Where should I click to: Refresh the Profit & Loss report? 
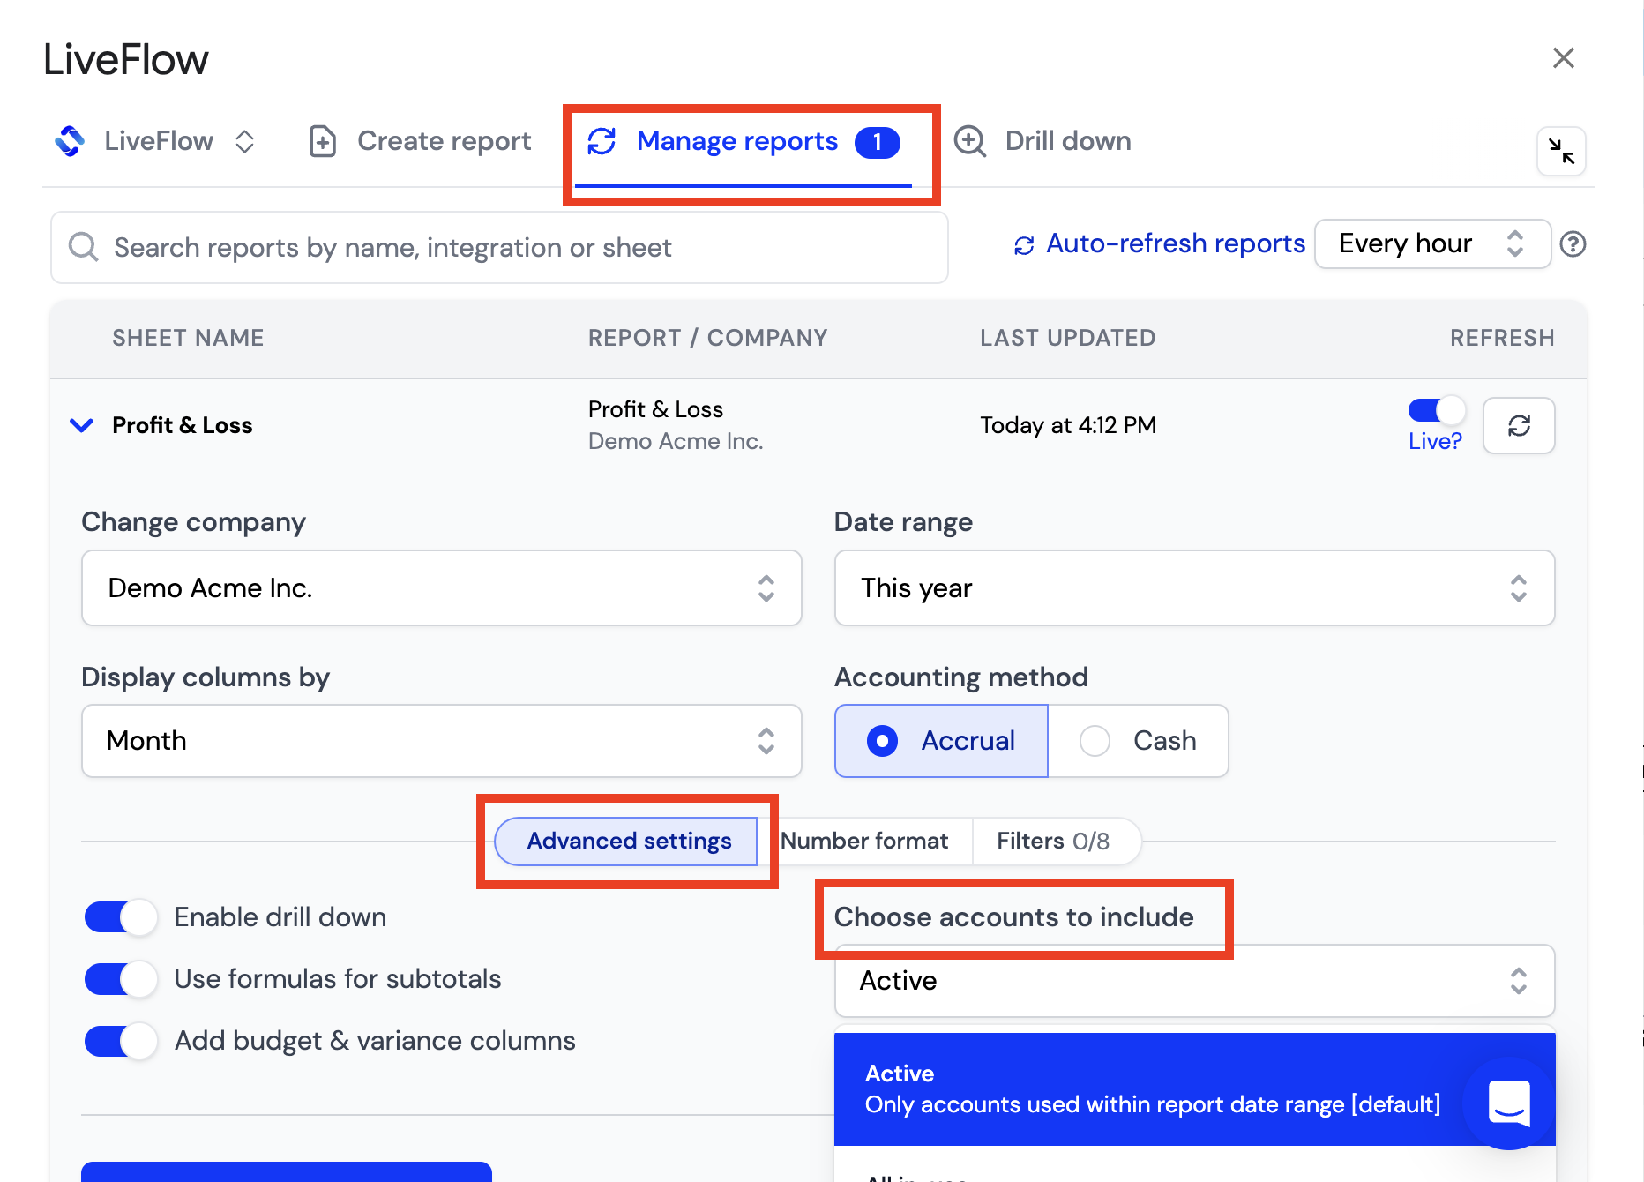1519,426
